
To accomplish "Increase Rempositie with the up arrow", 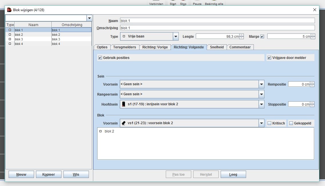I will (x=312, y=83).
